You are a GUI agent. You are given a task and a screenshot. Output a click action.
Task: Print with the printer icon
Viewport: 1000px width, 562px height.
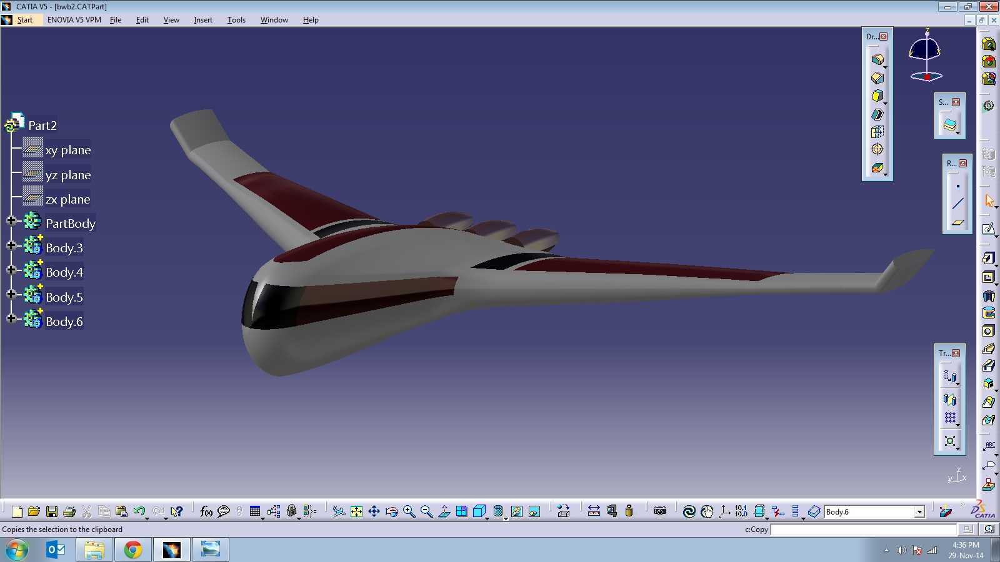point(69,511)
